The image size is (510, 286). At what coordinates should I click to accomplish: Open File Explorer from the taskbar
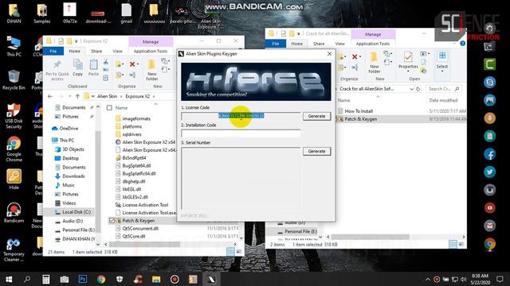156,279
